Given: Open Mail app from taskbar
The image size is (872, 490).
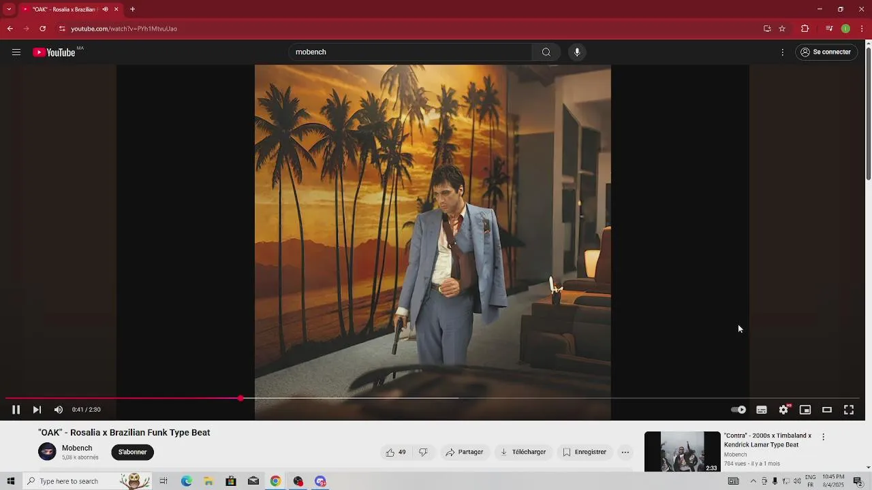Looking at the screenshot, I should (x=253, y=481).
